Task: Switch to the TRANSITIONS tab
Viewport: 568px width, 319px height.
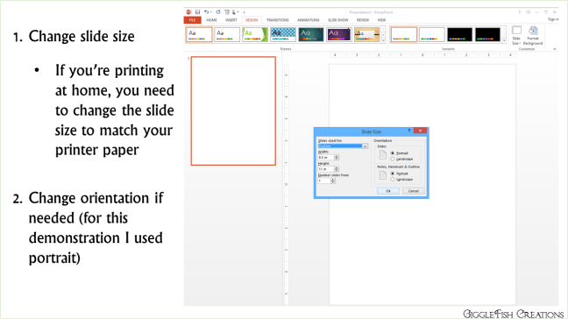Action: pyautogui.click(x=278, y=20)
